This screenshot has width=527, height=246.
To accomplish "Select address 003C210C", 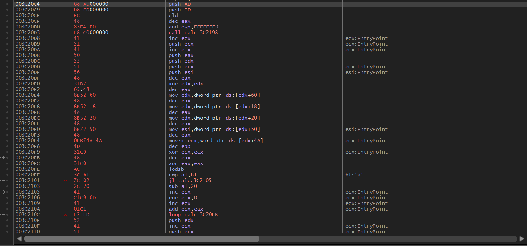I will coord(28,215).
